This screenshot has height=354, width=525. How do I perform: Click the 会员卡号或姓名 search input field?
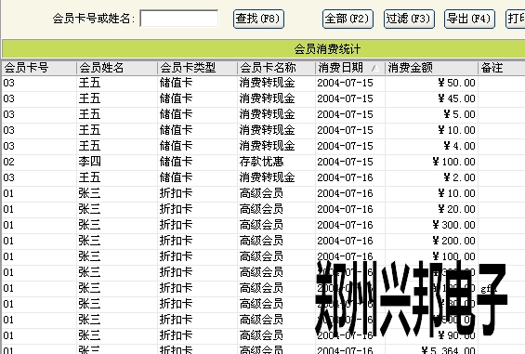(179, 19)
